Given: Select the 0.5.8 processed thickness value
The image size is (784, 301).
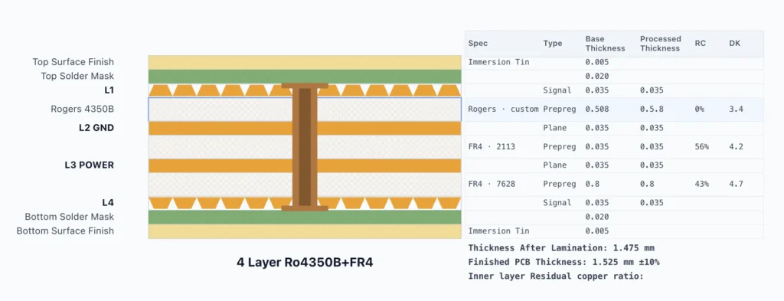Looking at the screenshot, I should coord(652,109).
